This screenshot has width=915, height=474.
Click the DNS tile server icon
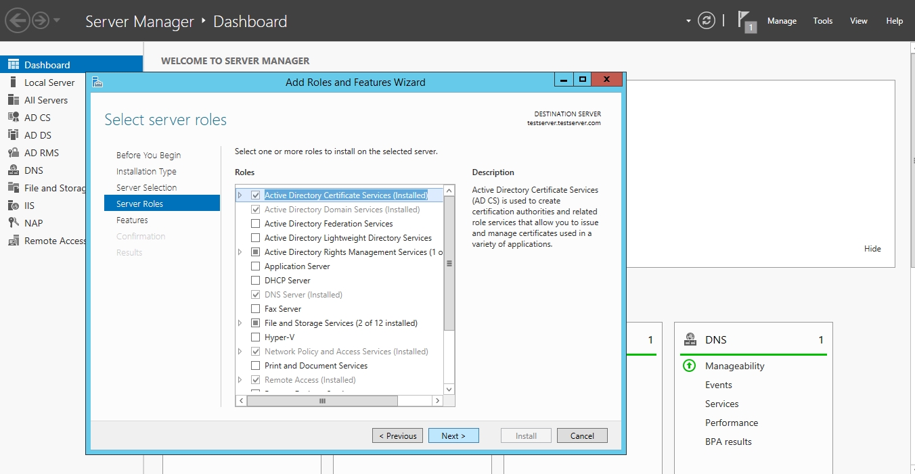(690, 339)
